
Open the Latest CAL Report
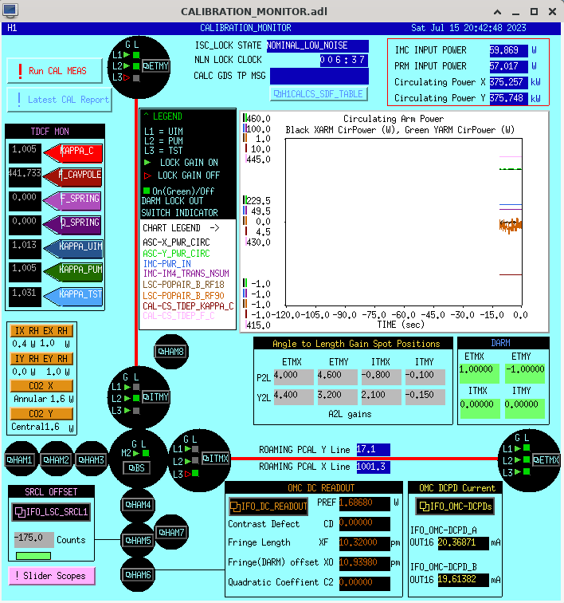(x=56, y=100)
